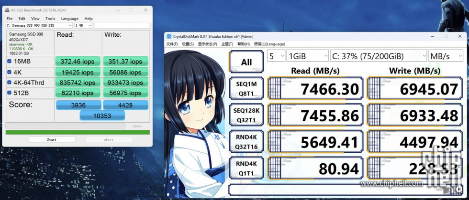Minimize the AS SSD Benchmark window
The height and width of the screenshot is (200, 469).
pyautogui.click(x=118, y=10)
